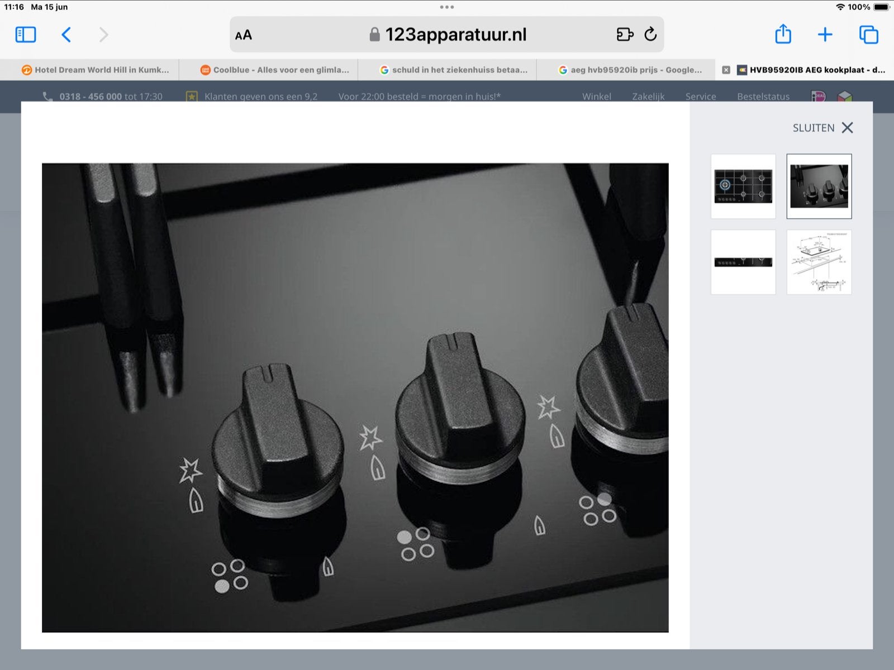The image size is (894, 670).
Task: Select the installation drawing thumbnail
Action: click(819, 262)
